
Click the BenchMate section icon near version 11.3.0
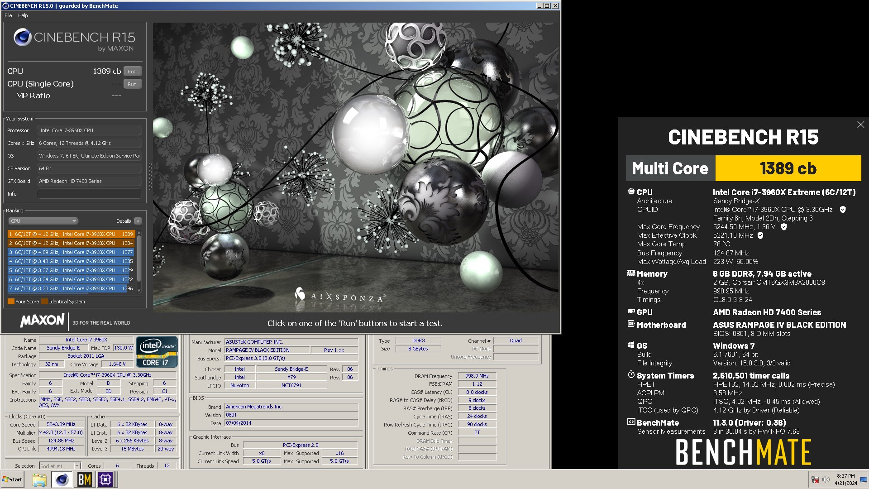coord(631,422)
